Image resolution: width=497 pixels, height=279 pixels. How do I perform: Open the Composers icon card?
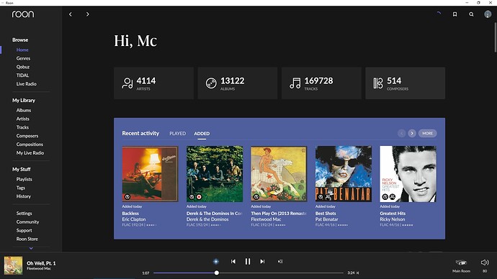pyautogui.click(x=378, y=83)
